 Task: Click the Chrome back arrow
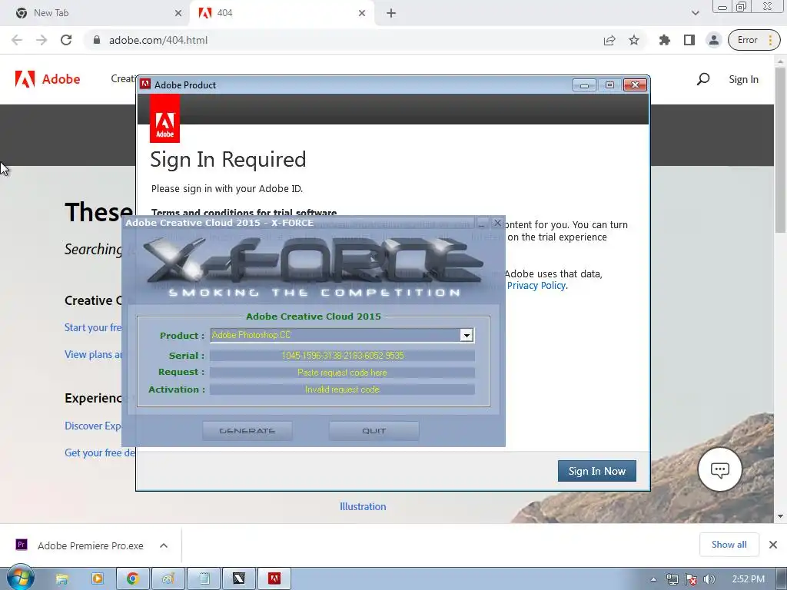(17, 40)
